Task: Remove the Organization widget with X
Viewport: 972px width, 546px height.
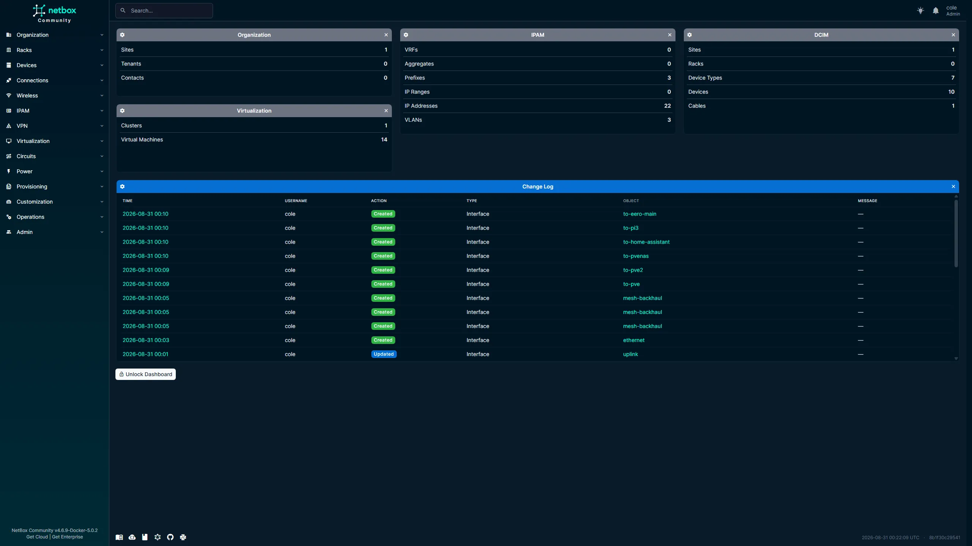Action: click(x=386, y=35)
